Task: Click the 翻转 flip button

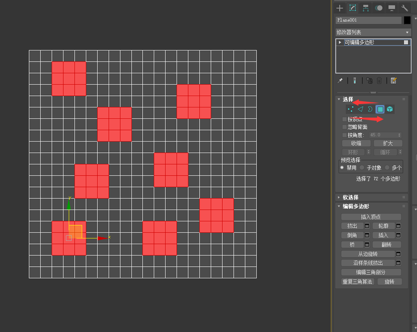Action: point(387,245)
